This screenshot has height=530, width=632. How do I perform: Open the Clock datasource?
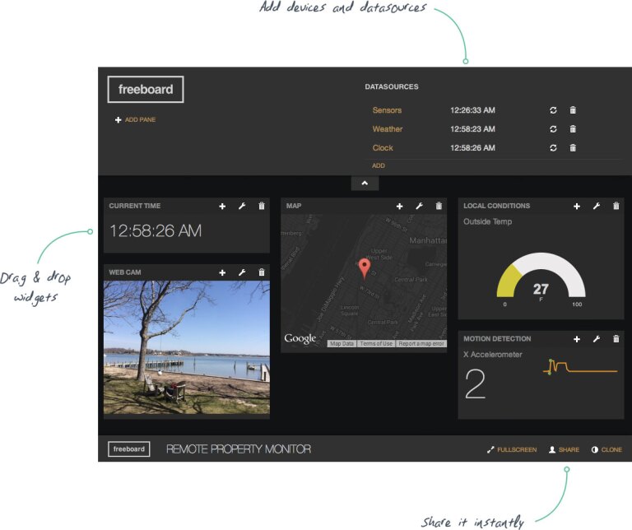(383, 148)
